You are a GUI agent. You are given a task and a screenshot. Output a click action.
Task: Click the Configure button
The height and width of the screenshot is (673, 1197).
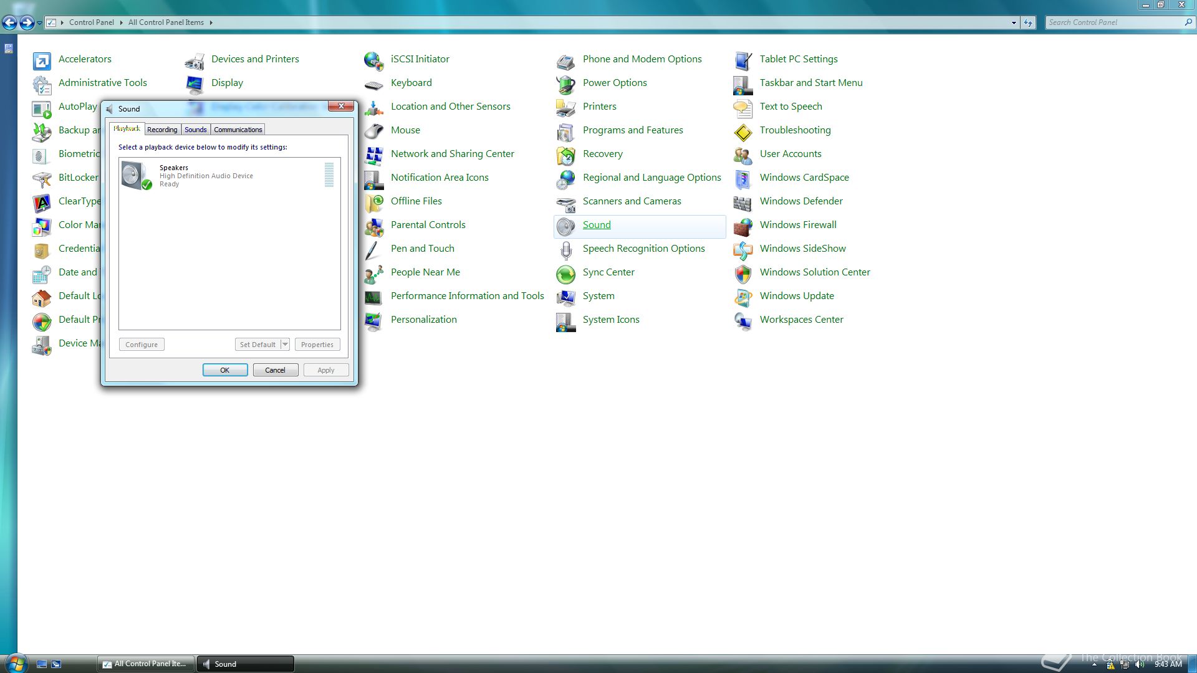pyautogui.click(x=142, y=345)
